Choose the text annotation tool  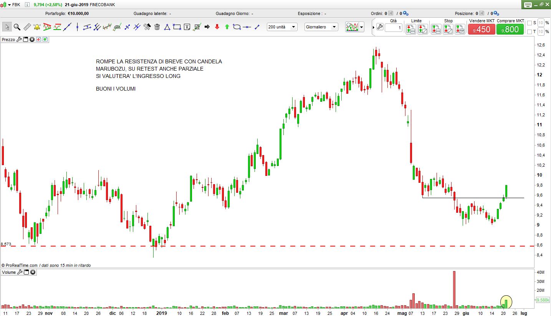pos(187,27)
